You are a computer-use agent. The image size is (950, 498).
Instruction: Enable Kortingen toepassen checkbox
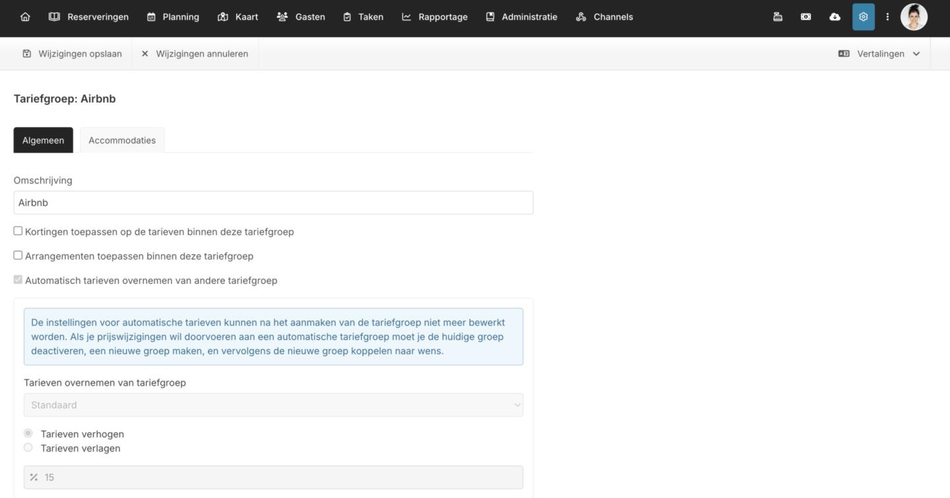click(18, 231)
